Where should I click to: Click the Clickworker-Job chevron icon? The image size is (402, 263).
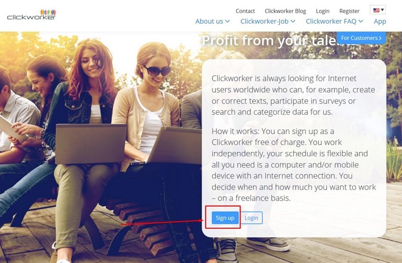point(293,22)
